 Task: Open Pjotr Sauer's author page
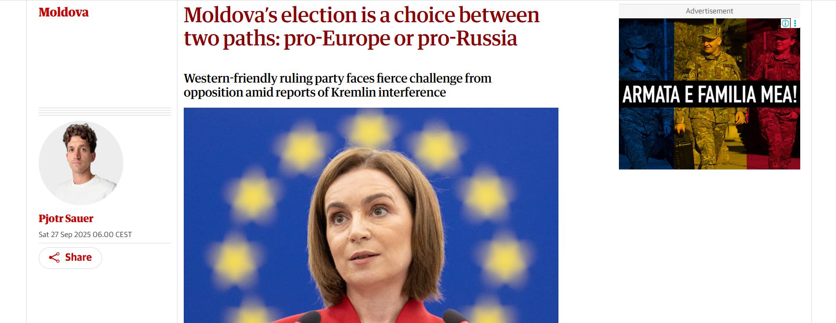(66, 218)
